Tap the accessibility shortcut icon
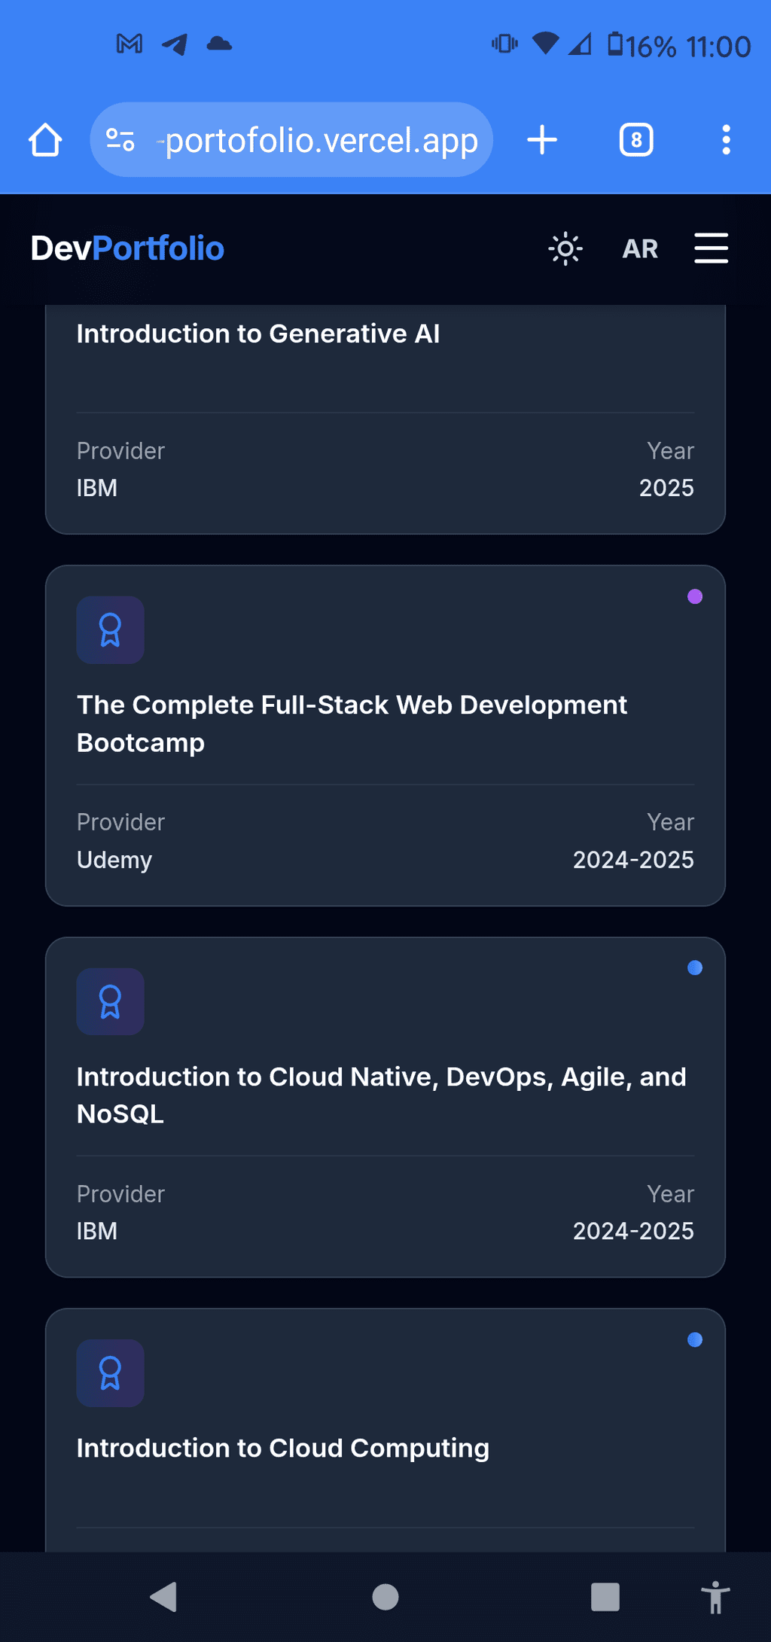The height and width of the screenshot is (1642, 771). [715, 1597]
